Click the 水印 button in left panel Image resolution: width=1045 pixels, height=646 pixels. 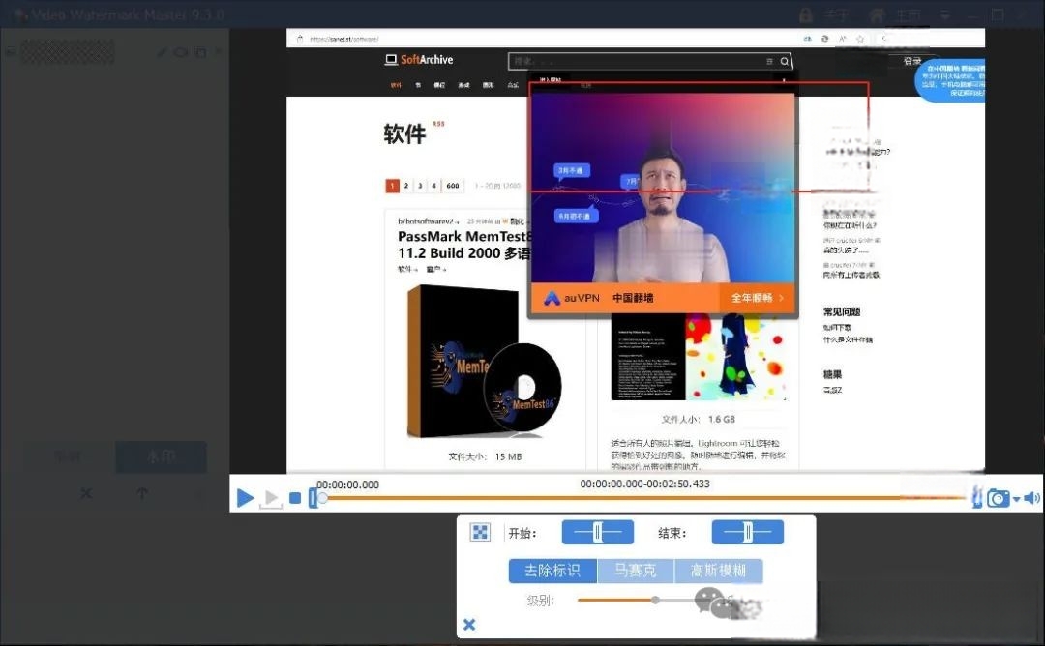click(161, 456)
